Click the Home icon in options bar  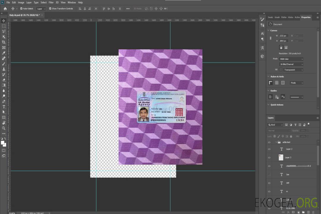coord(5,9)
